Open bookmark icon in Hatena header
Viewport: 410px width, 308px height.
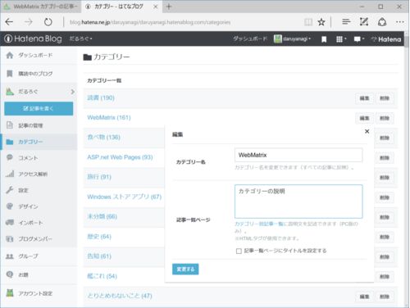(324, 39)
